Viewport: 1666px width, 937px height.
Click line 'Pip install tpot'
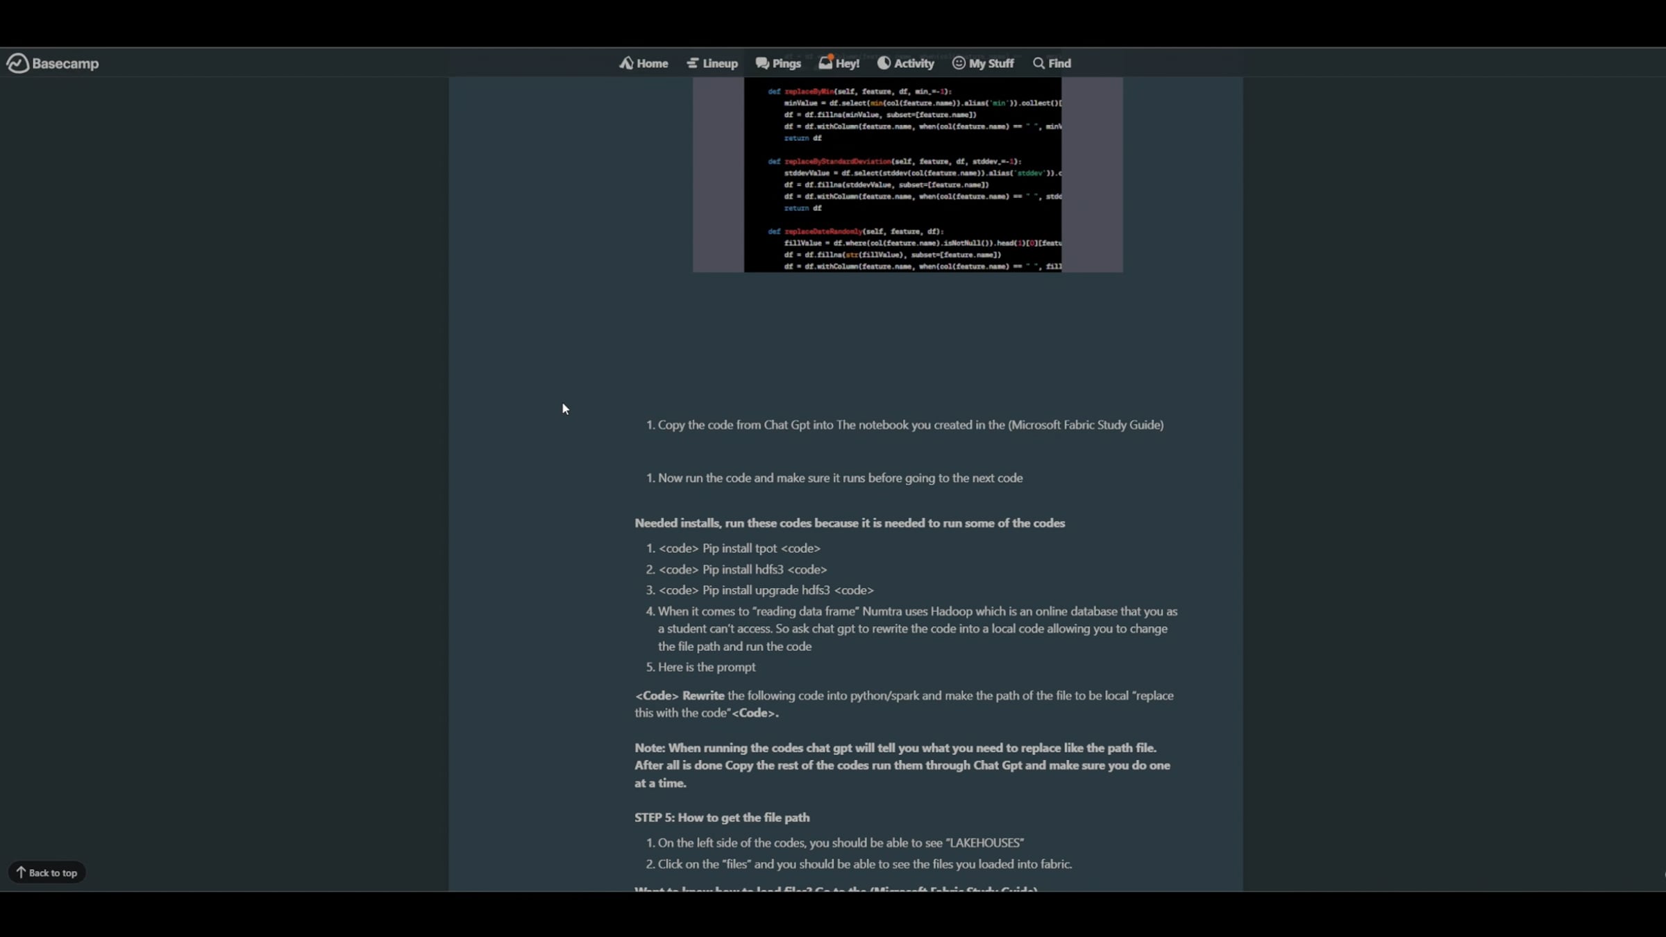(739, 548)
